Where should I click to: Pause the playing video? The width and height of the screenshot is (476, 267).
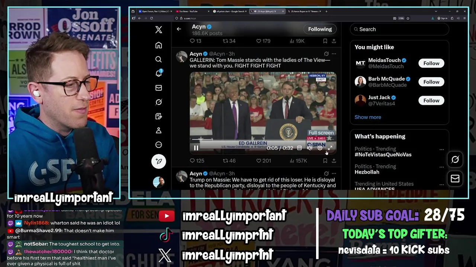point(196,148)
